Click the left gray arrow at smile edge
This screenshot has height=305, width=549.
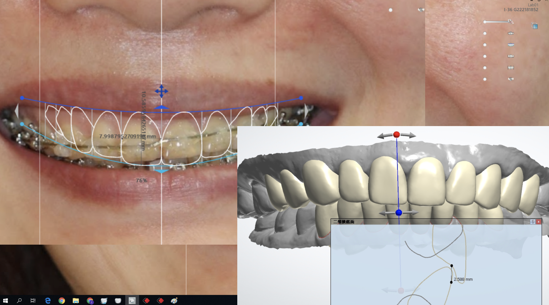click(x=16, y=111)
